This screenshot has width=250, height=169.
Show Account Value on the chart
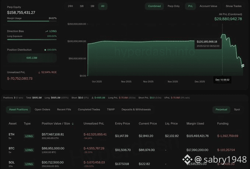tap(208, 6)
